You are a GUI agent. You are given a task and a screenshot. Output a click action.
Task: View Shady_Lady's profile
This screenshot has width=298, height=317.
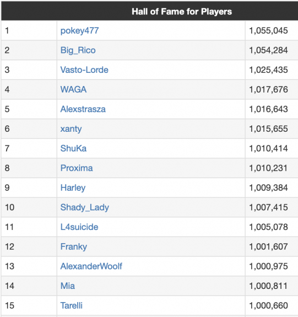click(x=85, y=208)
